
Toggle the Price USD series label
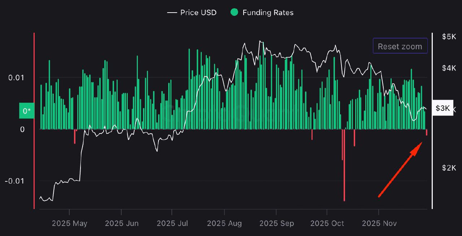[x=198, y=13]
